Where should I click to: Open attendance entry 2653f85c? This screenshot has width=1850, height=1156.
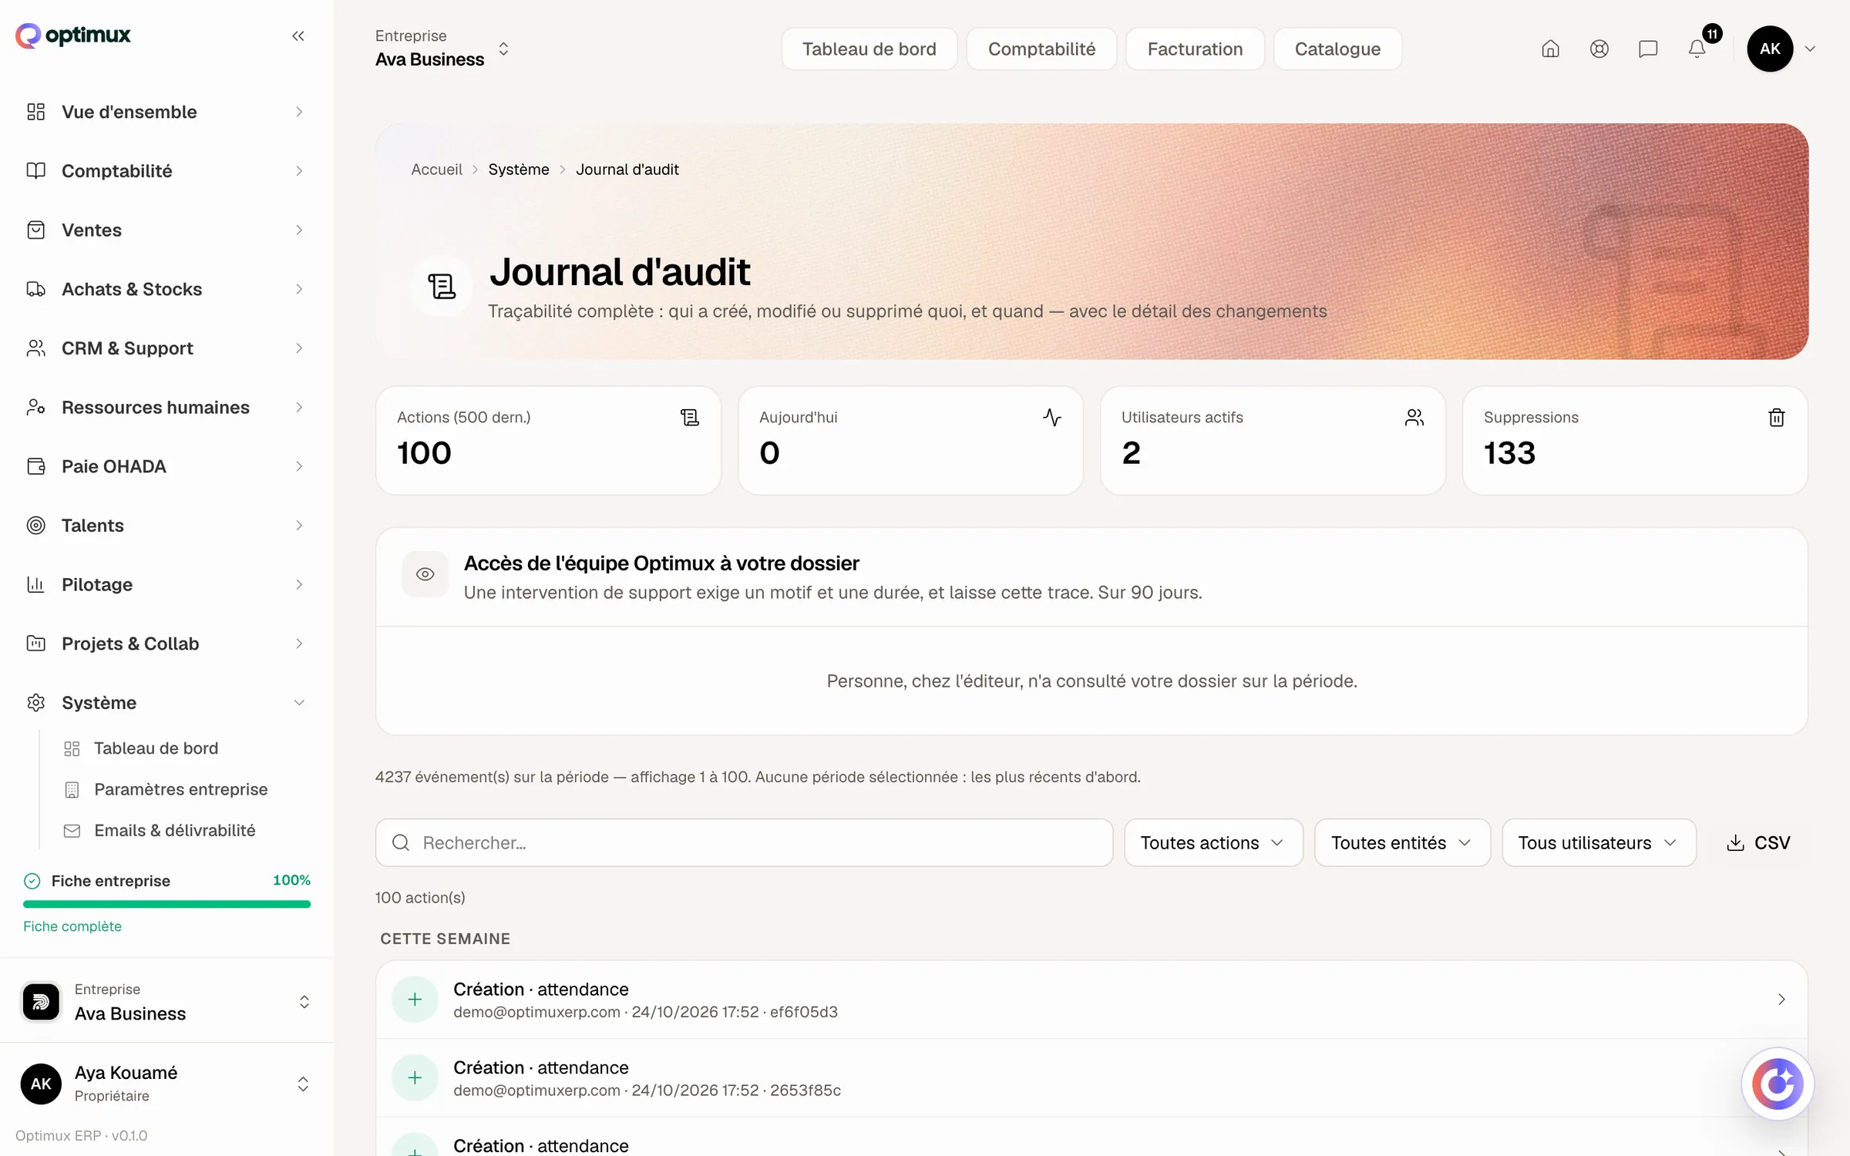click(x=1091, y=1078)
